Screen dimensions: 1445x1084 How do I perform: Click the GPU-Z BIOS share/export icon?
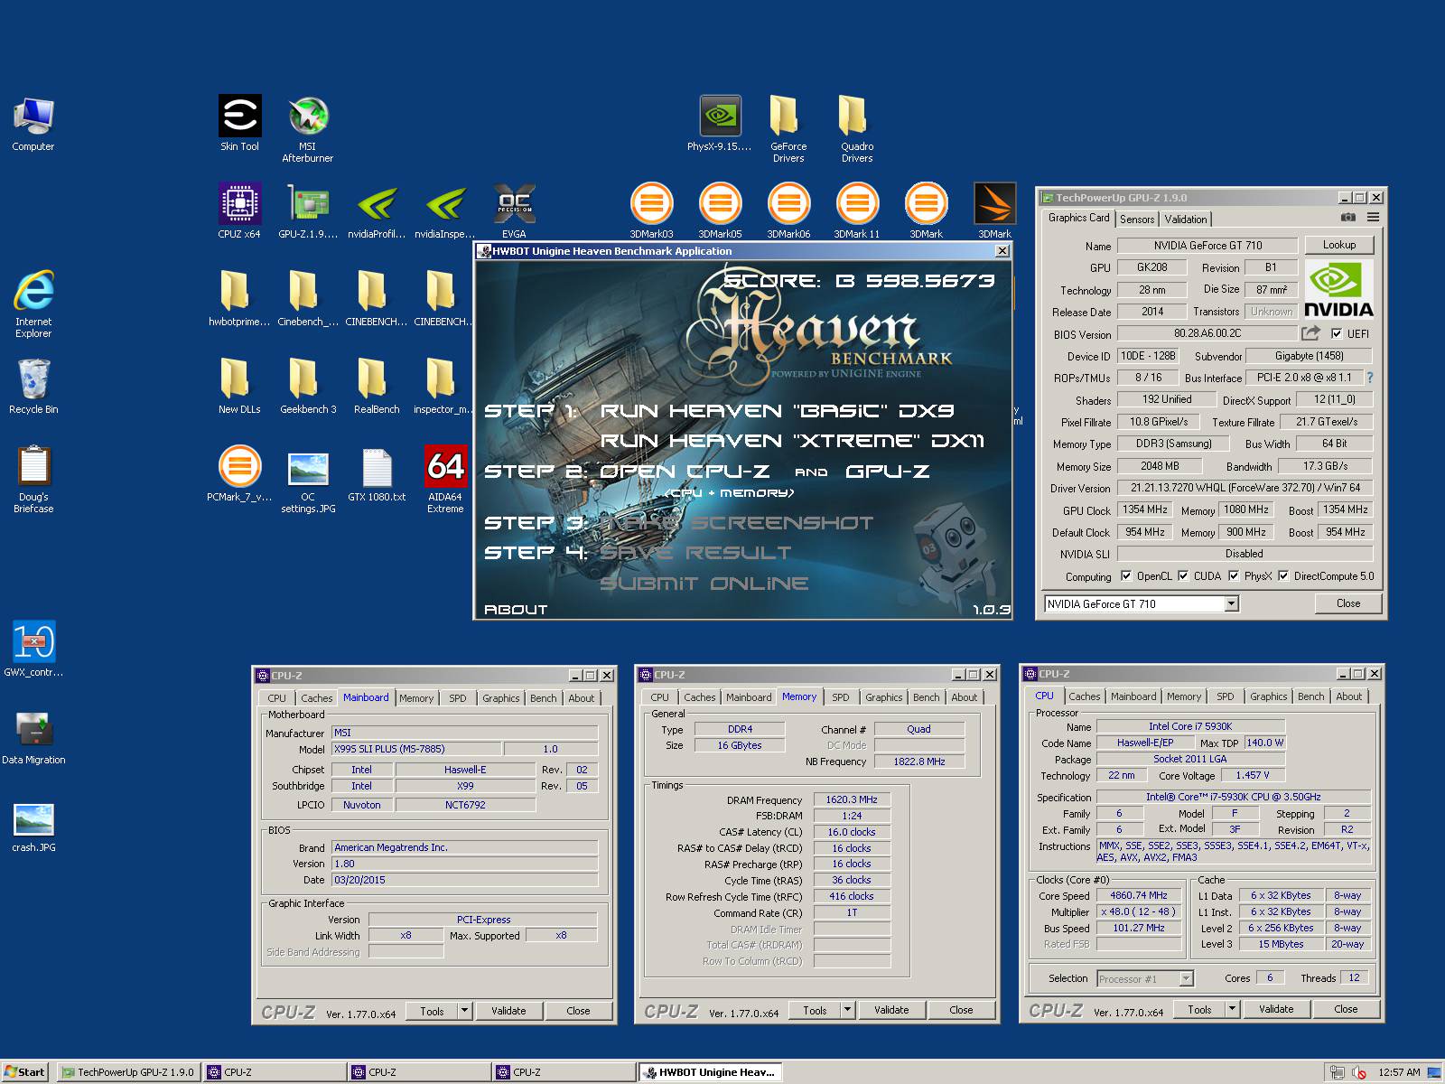tap(1310, 333)
